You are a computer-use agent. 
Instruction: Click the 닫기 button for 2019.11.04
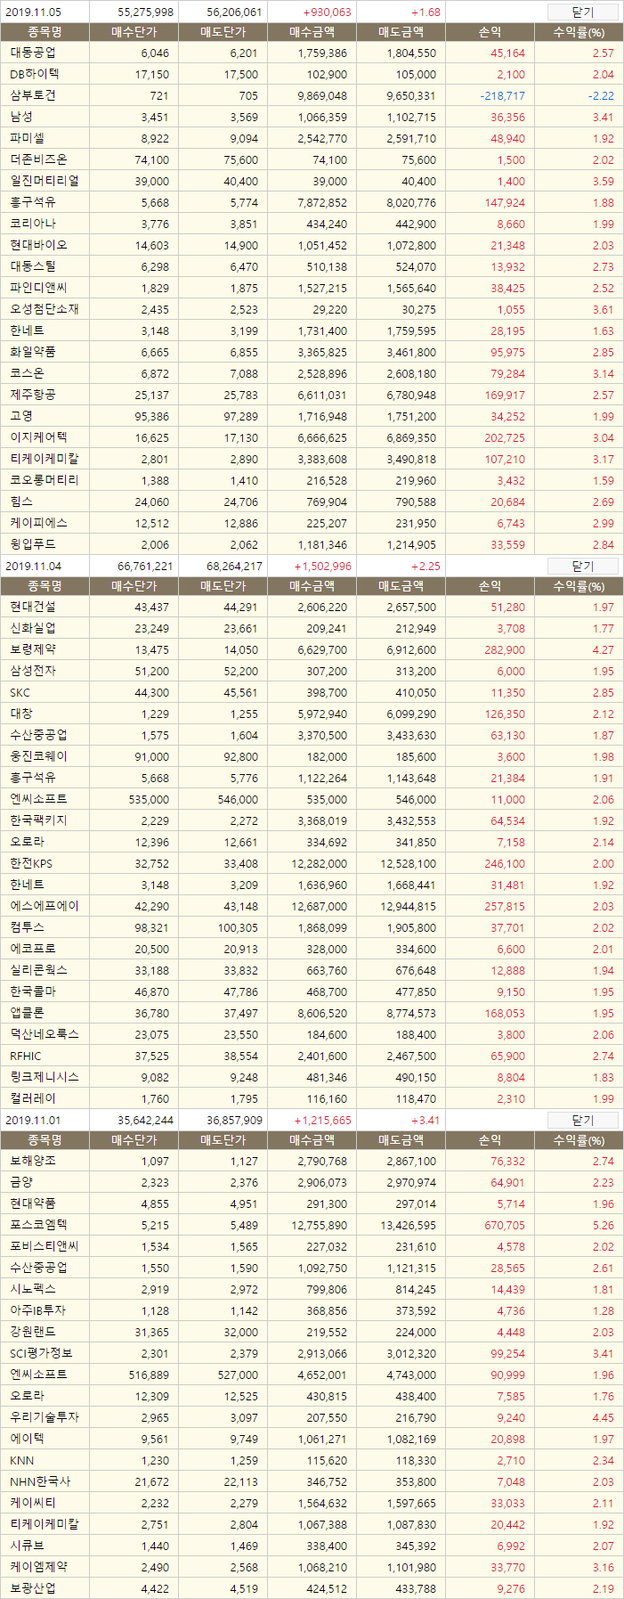coord(582,567)
